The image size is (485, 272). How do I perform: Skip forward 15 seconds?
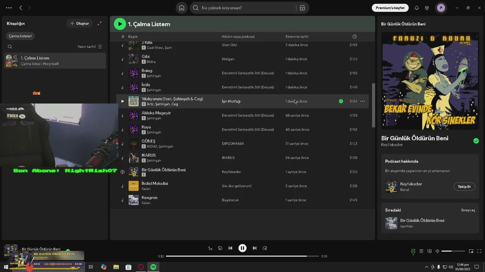[x=265, y=248]
